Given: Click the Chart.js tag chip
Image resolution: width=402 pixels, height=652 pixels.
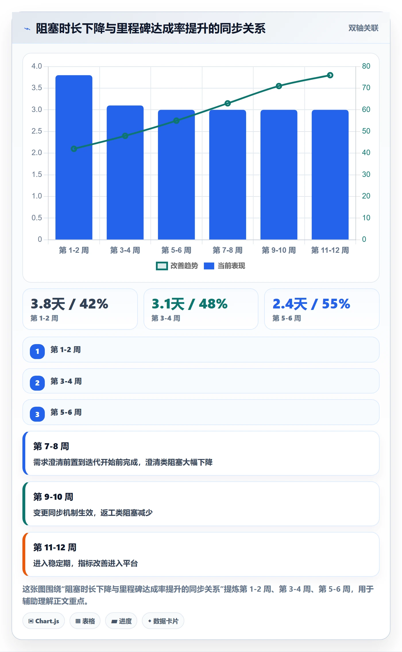Looking at the screenshot, I should coord(44,621).
